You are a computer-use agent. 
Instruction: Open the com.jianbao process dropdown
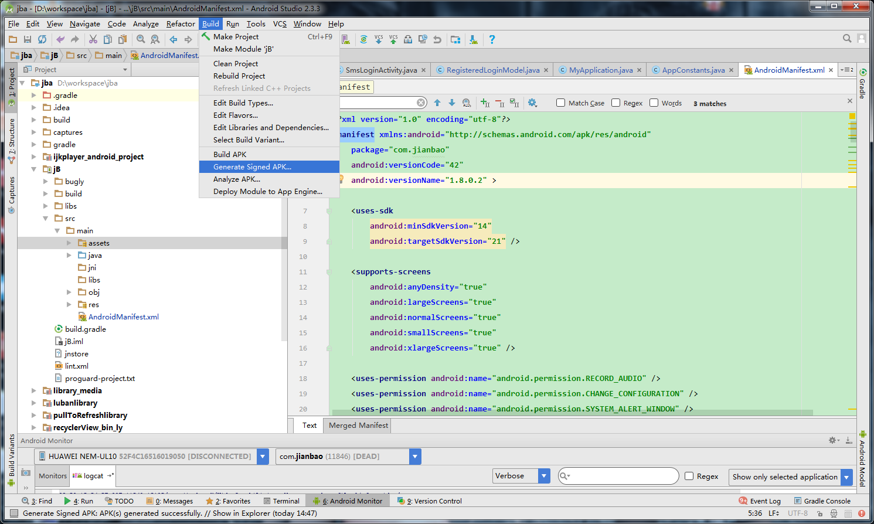(x=416, y=456)
